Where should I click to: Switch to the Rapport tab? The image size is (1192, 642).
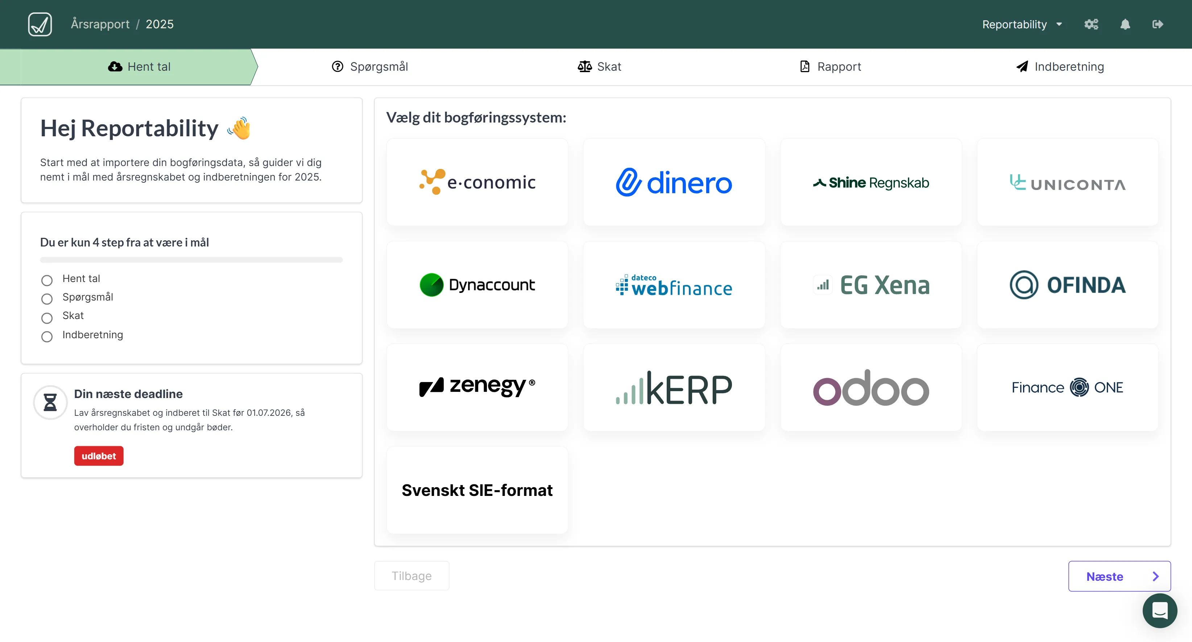coord(830,67)
